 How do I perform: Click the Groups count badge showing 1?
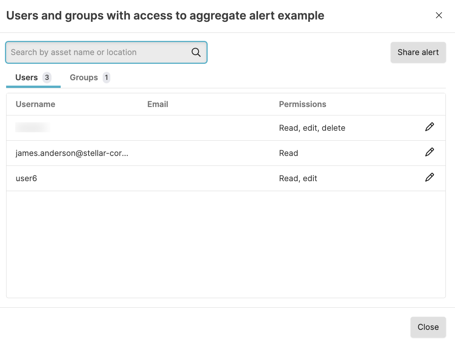(x=106, y=78)
